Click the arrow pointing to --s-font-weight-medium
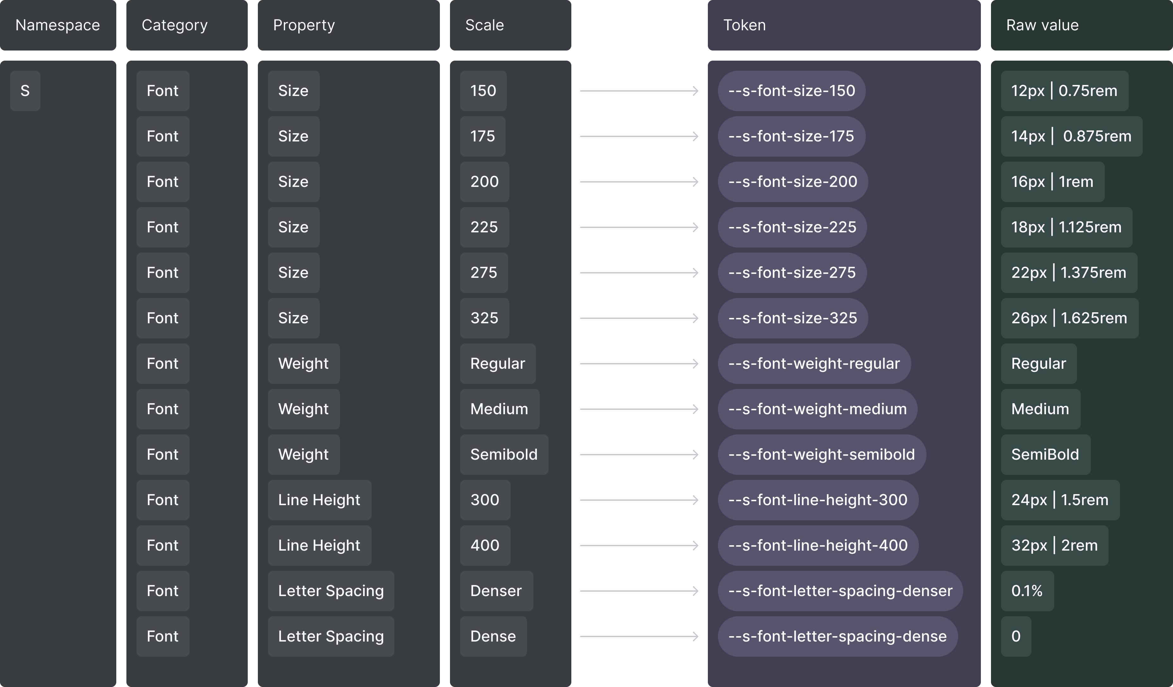Screen dimensions: 1173x687 (639, 409)
